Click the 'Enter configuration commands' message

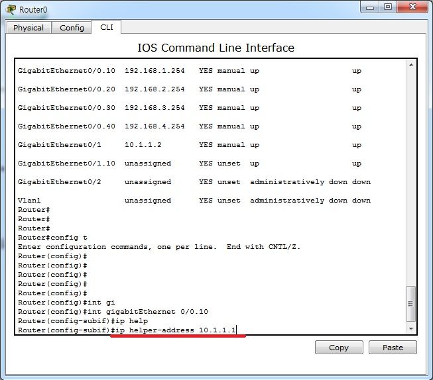pyautogui.click(x=159, y=246)
